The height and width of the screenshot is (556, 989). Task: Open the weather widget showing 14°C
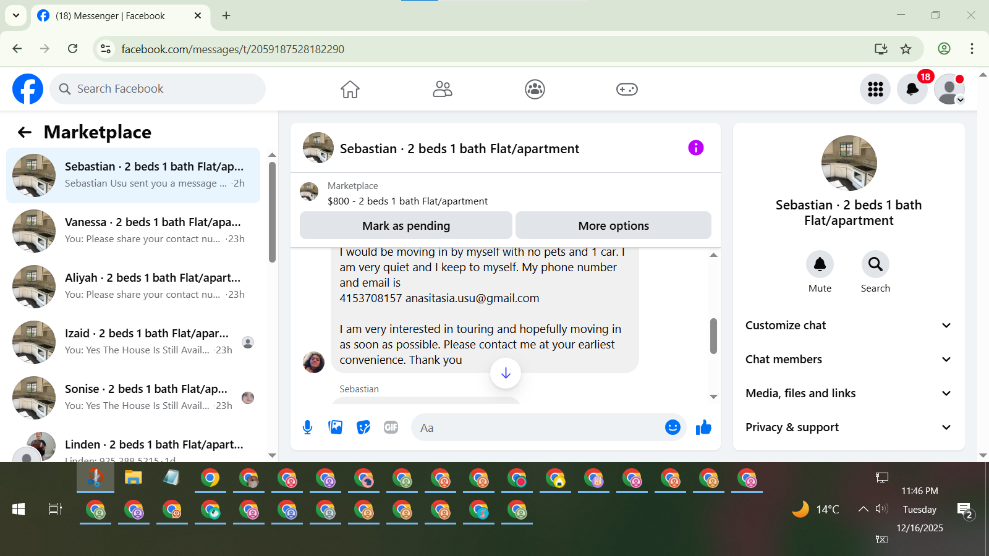pyautogui.click(x=816, y=509)
